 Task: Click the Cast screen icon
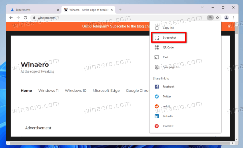[x=157, y=57]
